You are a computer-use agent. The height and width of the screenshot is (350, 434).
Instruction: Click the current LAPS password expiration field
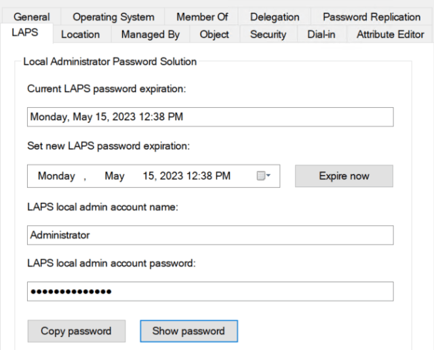(210, 117)
